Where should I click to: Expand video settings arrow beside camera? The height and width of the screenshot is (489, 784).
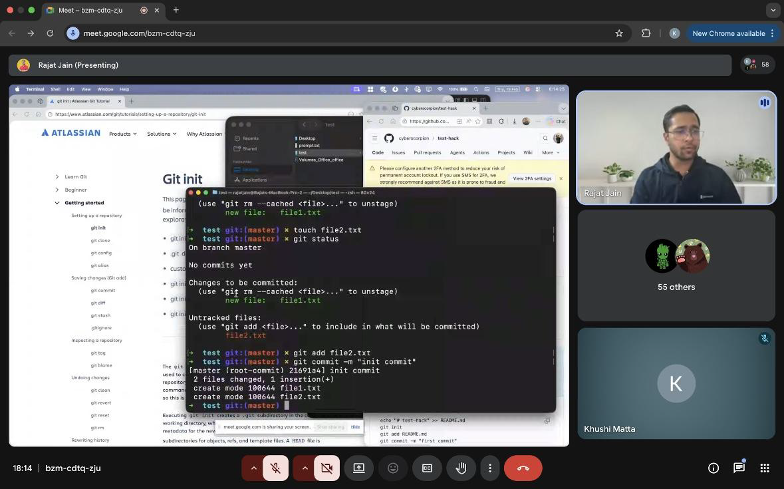click(305, 468)
